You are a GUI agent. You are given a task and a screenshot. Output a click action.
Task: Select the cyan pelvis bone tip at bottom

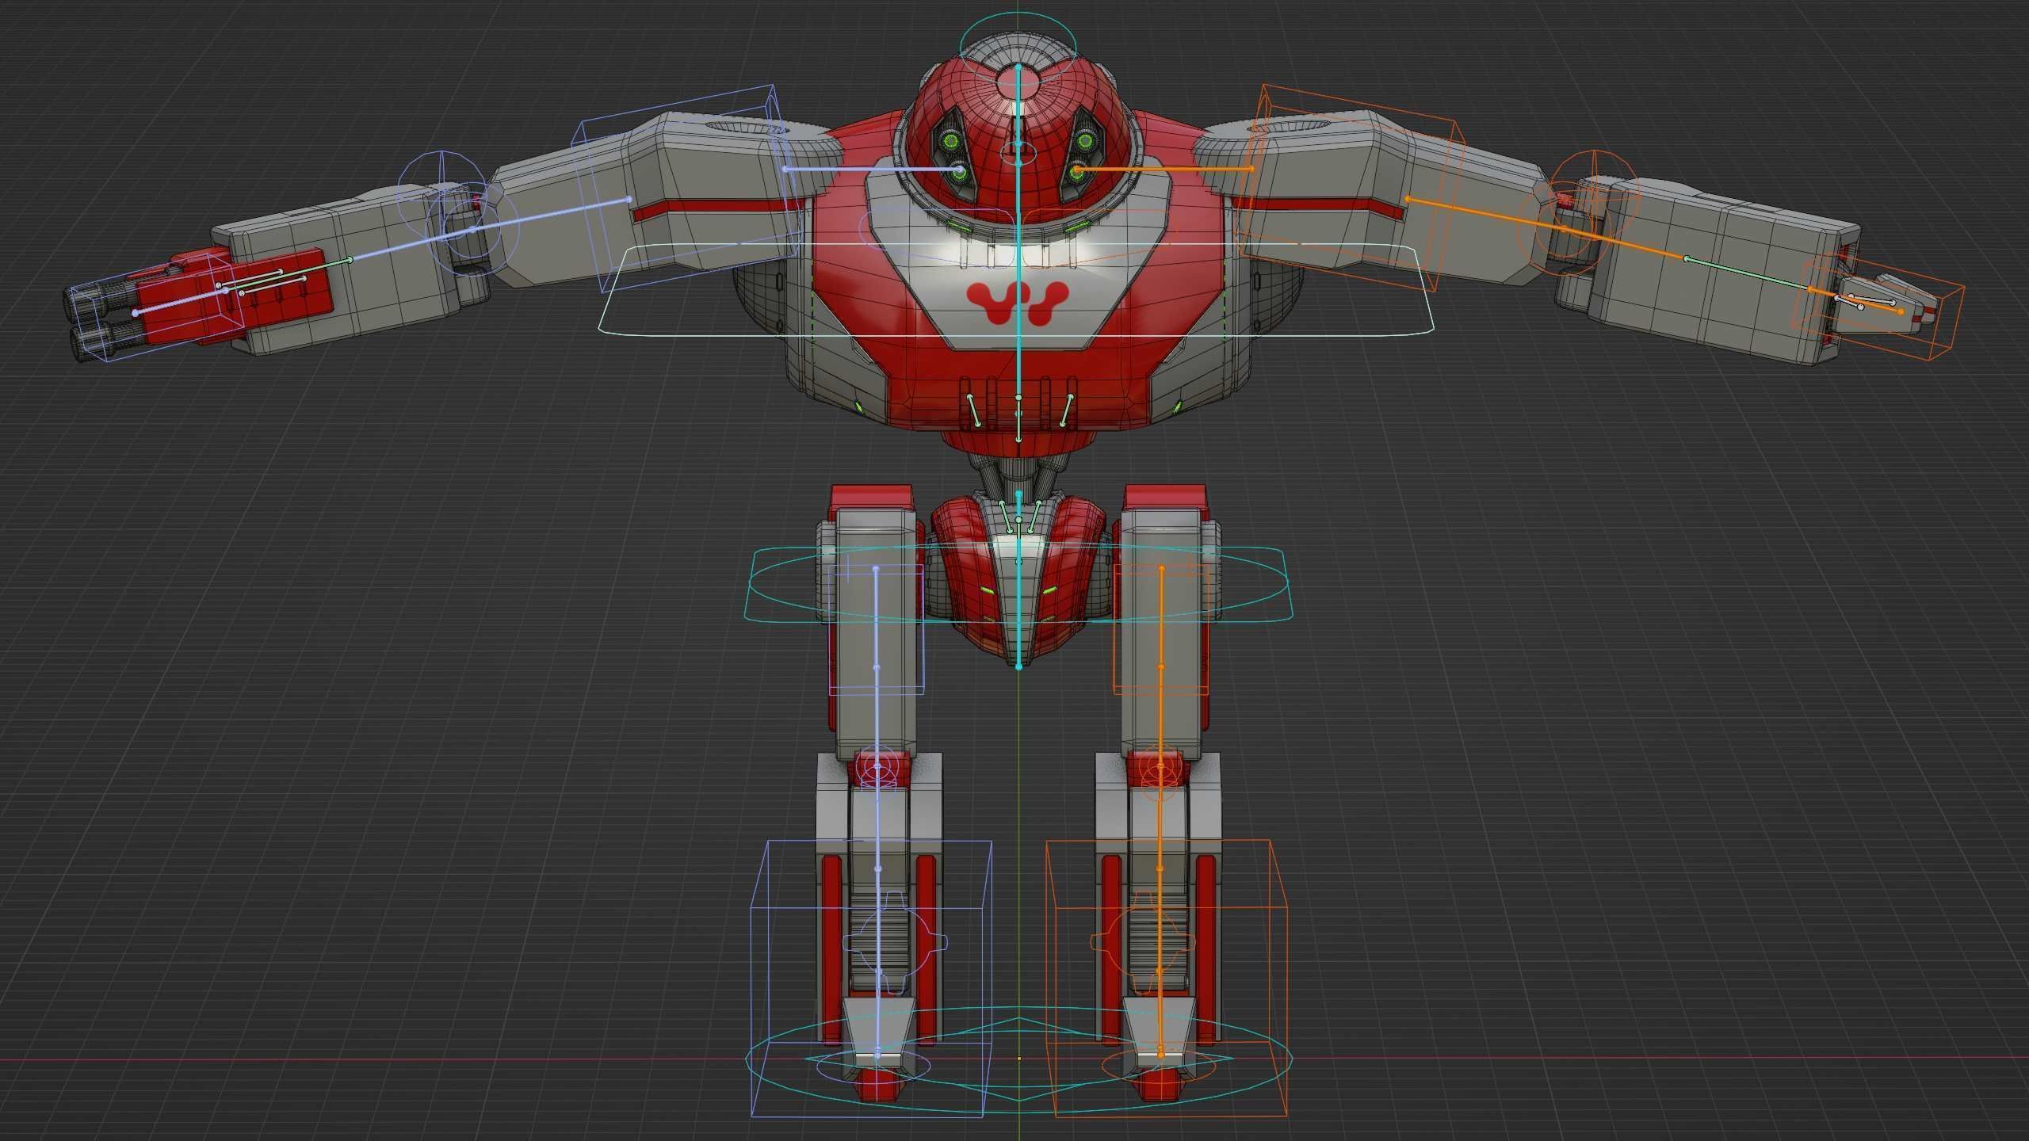pyautogui.click(x=1018, y=666)
